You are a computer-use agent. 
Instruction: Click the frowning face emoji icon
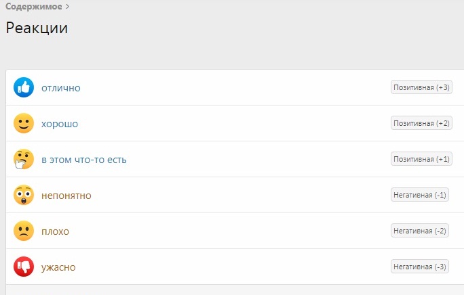(x=24, y=231)
